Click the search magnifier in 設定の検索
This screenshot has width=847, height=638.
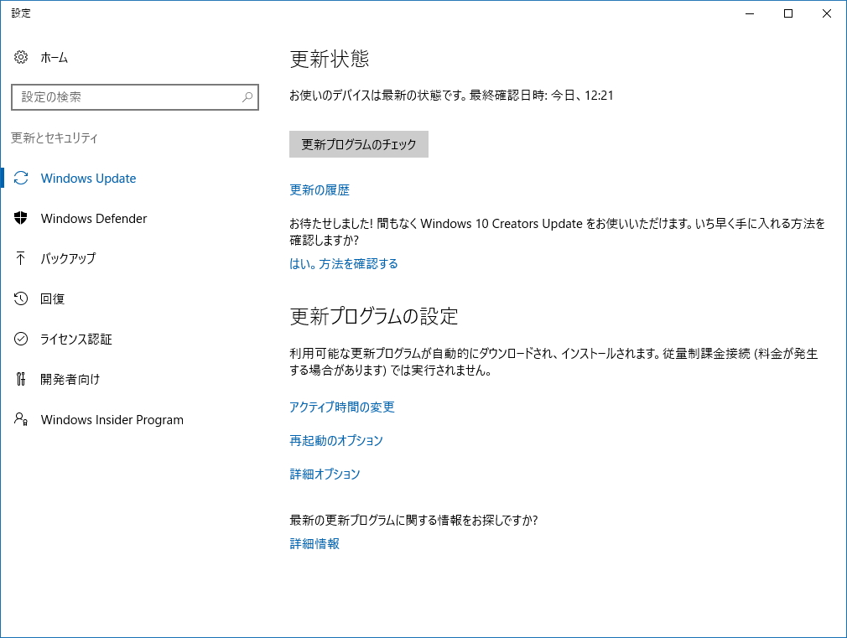247,97
